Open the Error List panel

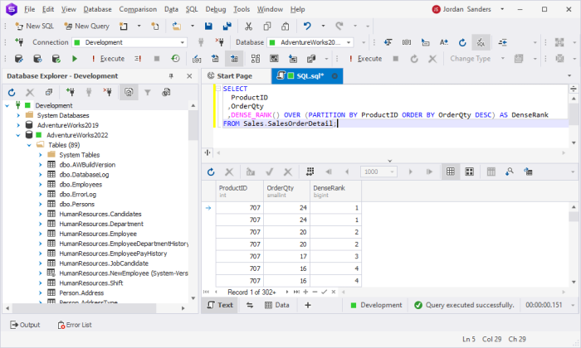pyautogui.click(x=75, y=325)
